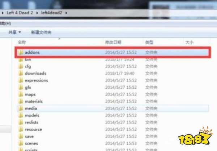Click the scenes folder name

tap(31, 143)
